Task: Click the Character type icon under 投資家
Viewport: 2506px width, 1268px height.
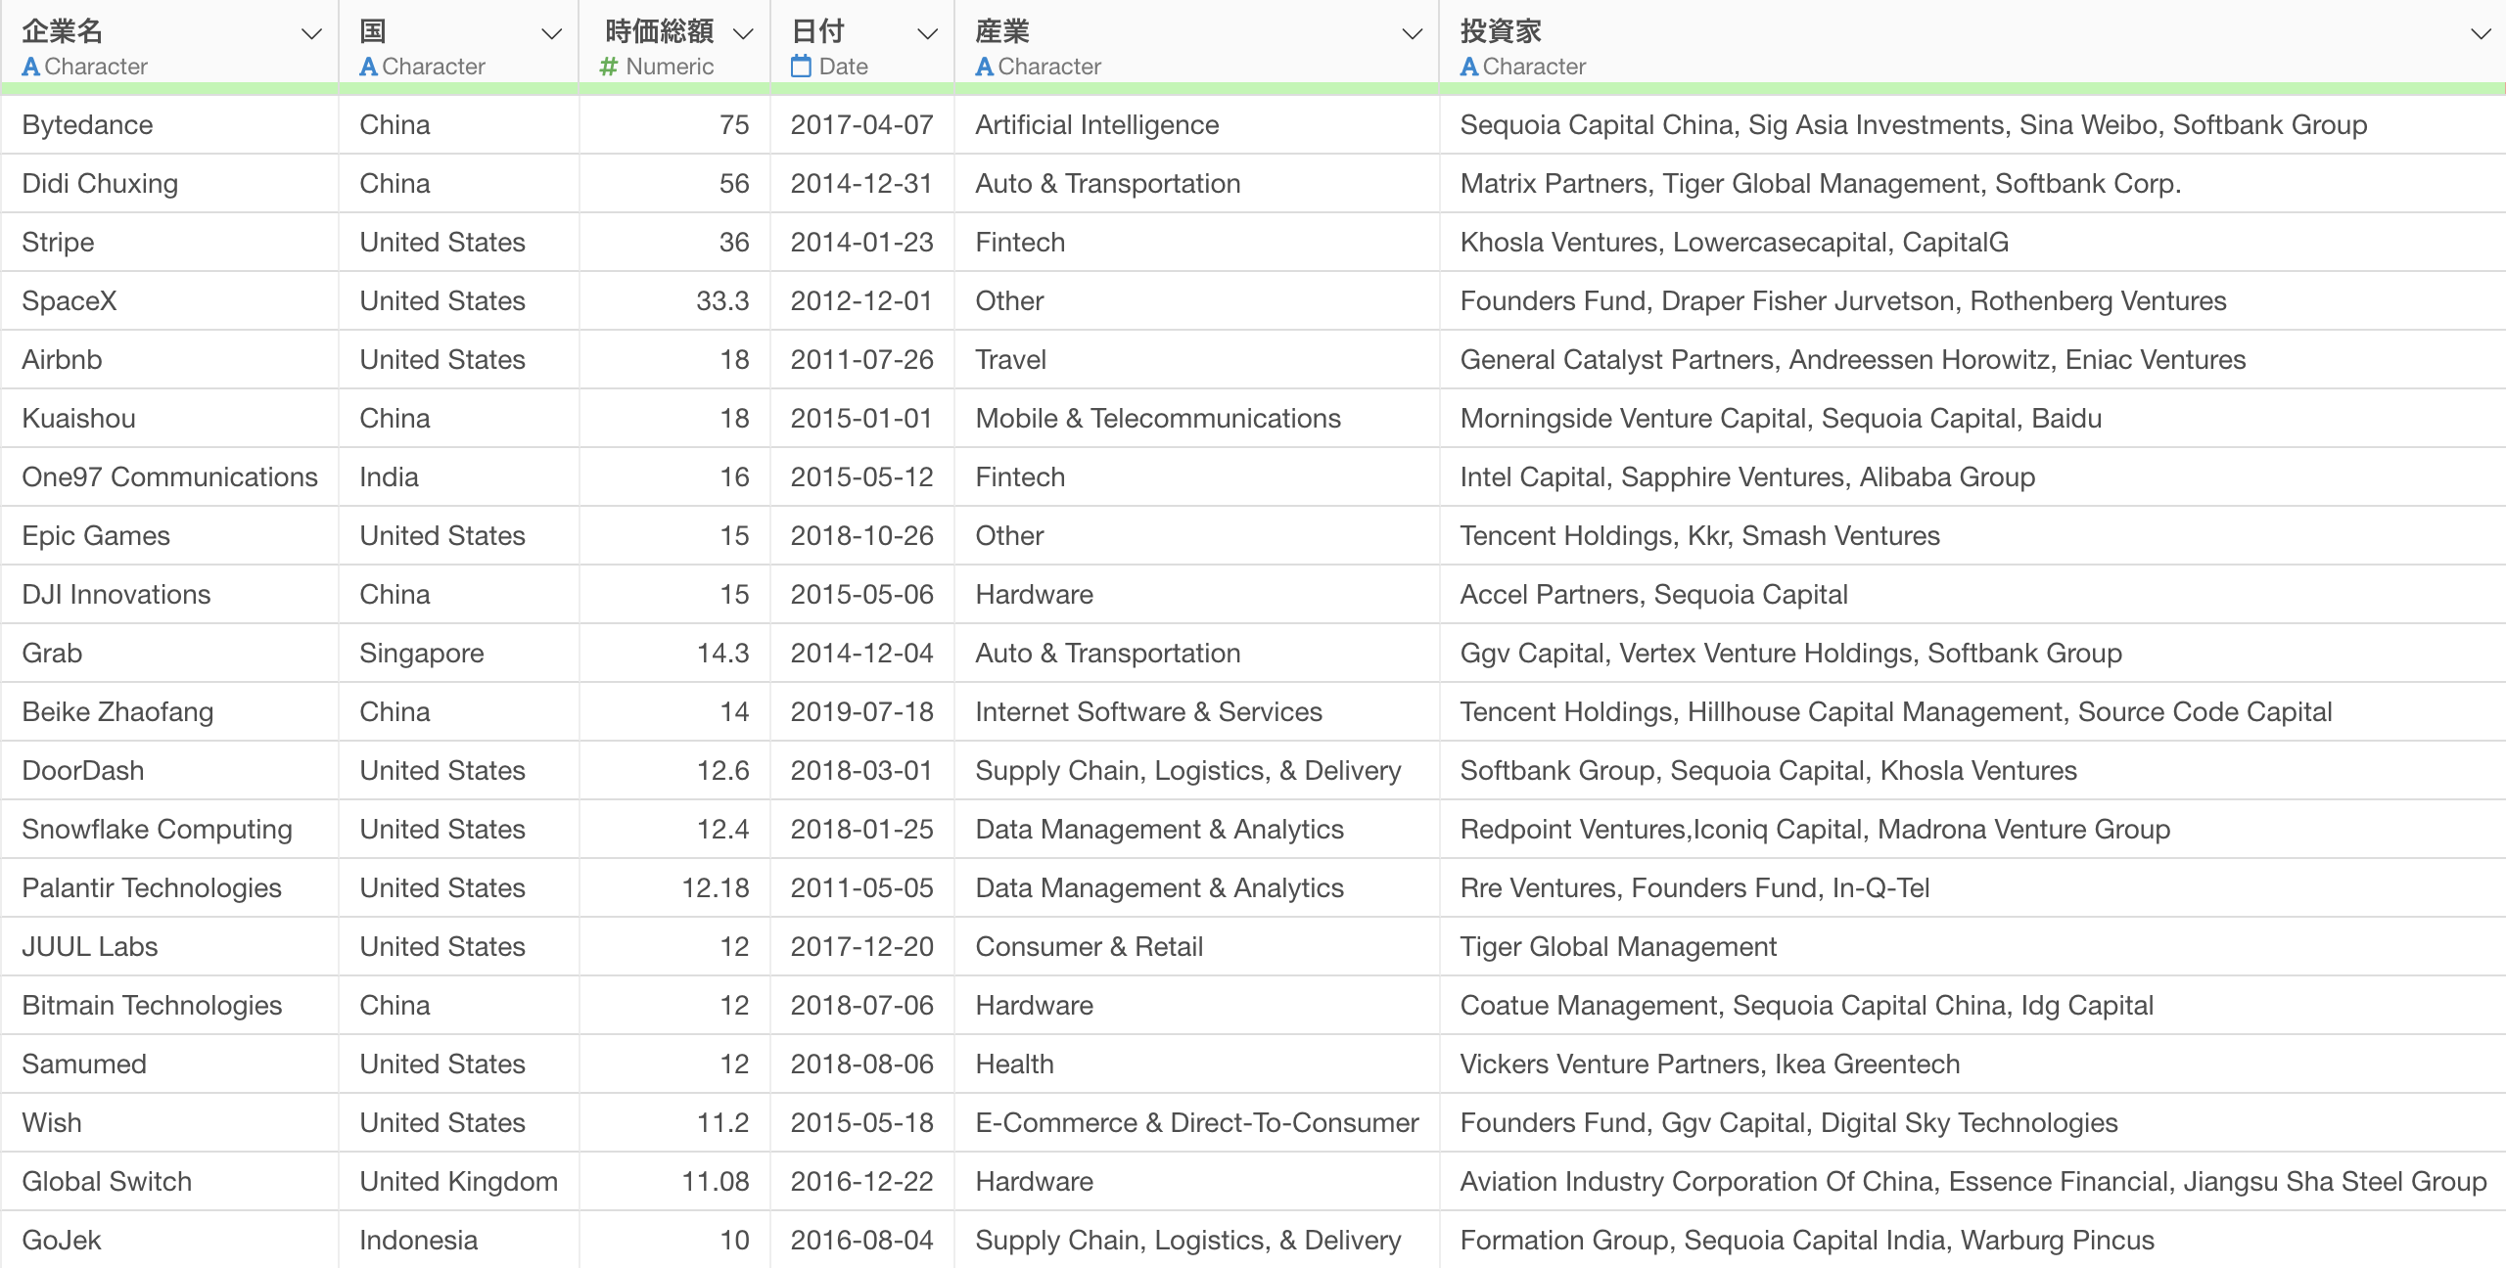Action: [x=1469, y=67]
